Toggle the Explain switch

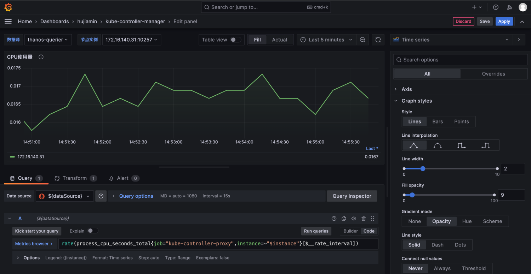click(93, 231)
